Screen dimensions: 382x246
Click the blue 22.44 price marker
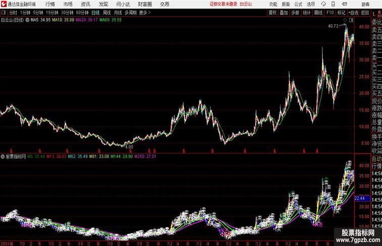click(362, 199)
